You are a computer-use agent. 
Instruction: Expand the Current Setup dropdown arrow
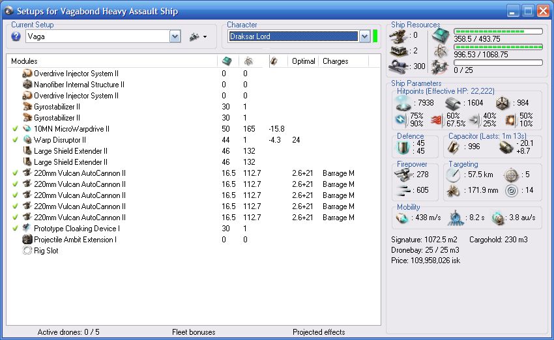point(175,36)
